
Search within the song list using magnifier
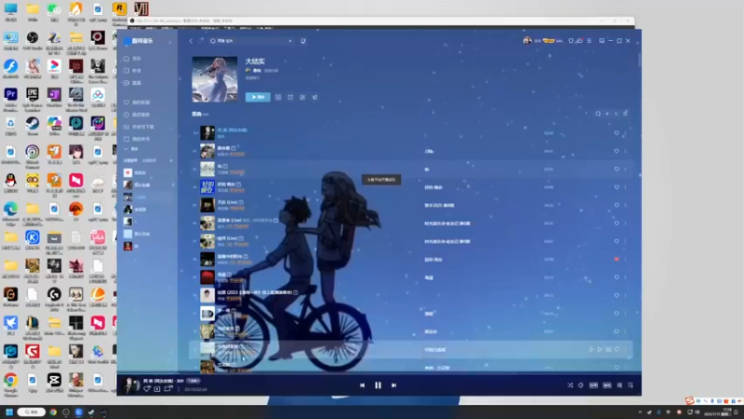pyautogui.click(x=598, y=114)
